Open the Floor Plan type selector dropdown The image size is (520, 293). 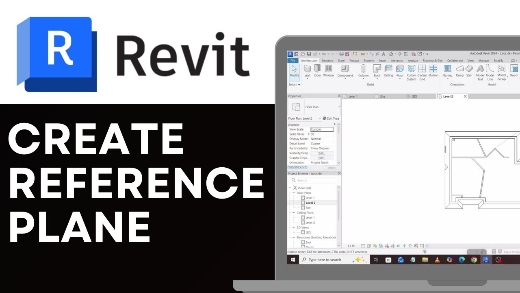click(x=339, y=107)
